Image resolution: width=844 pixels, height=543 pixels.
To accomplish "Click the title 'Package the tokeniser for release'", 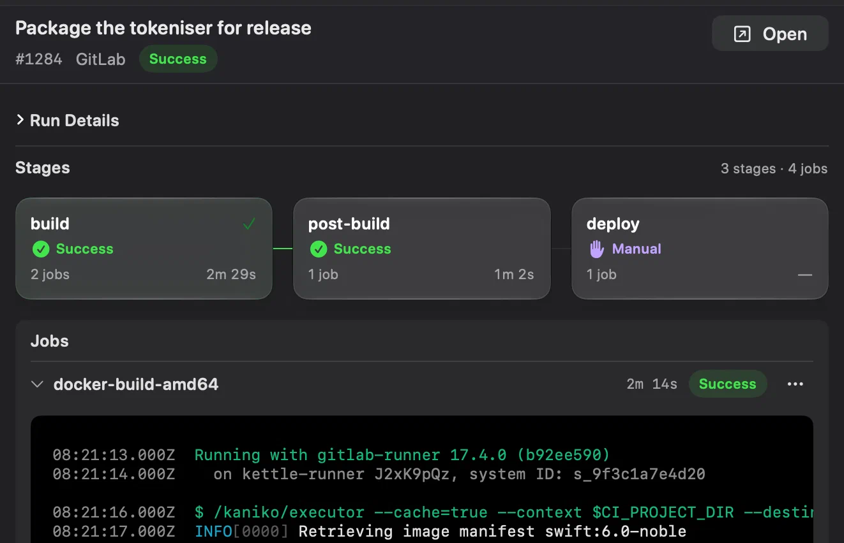I will tap(163, 28).
